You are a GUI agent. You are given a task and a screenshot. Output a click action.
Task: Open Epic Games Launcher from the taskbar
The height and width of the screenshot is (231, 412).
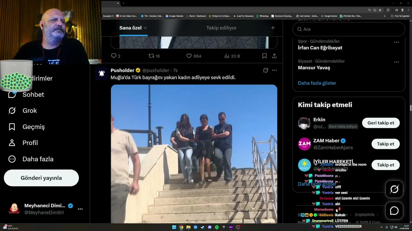pos(224,227)
